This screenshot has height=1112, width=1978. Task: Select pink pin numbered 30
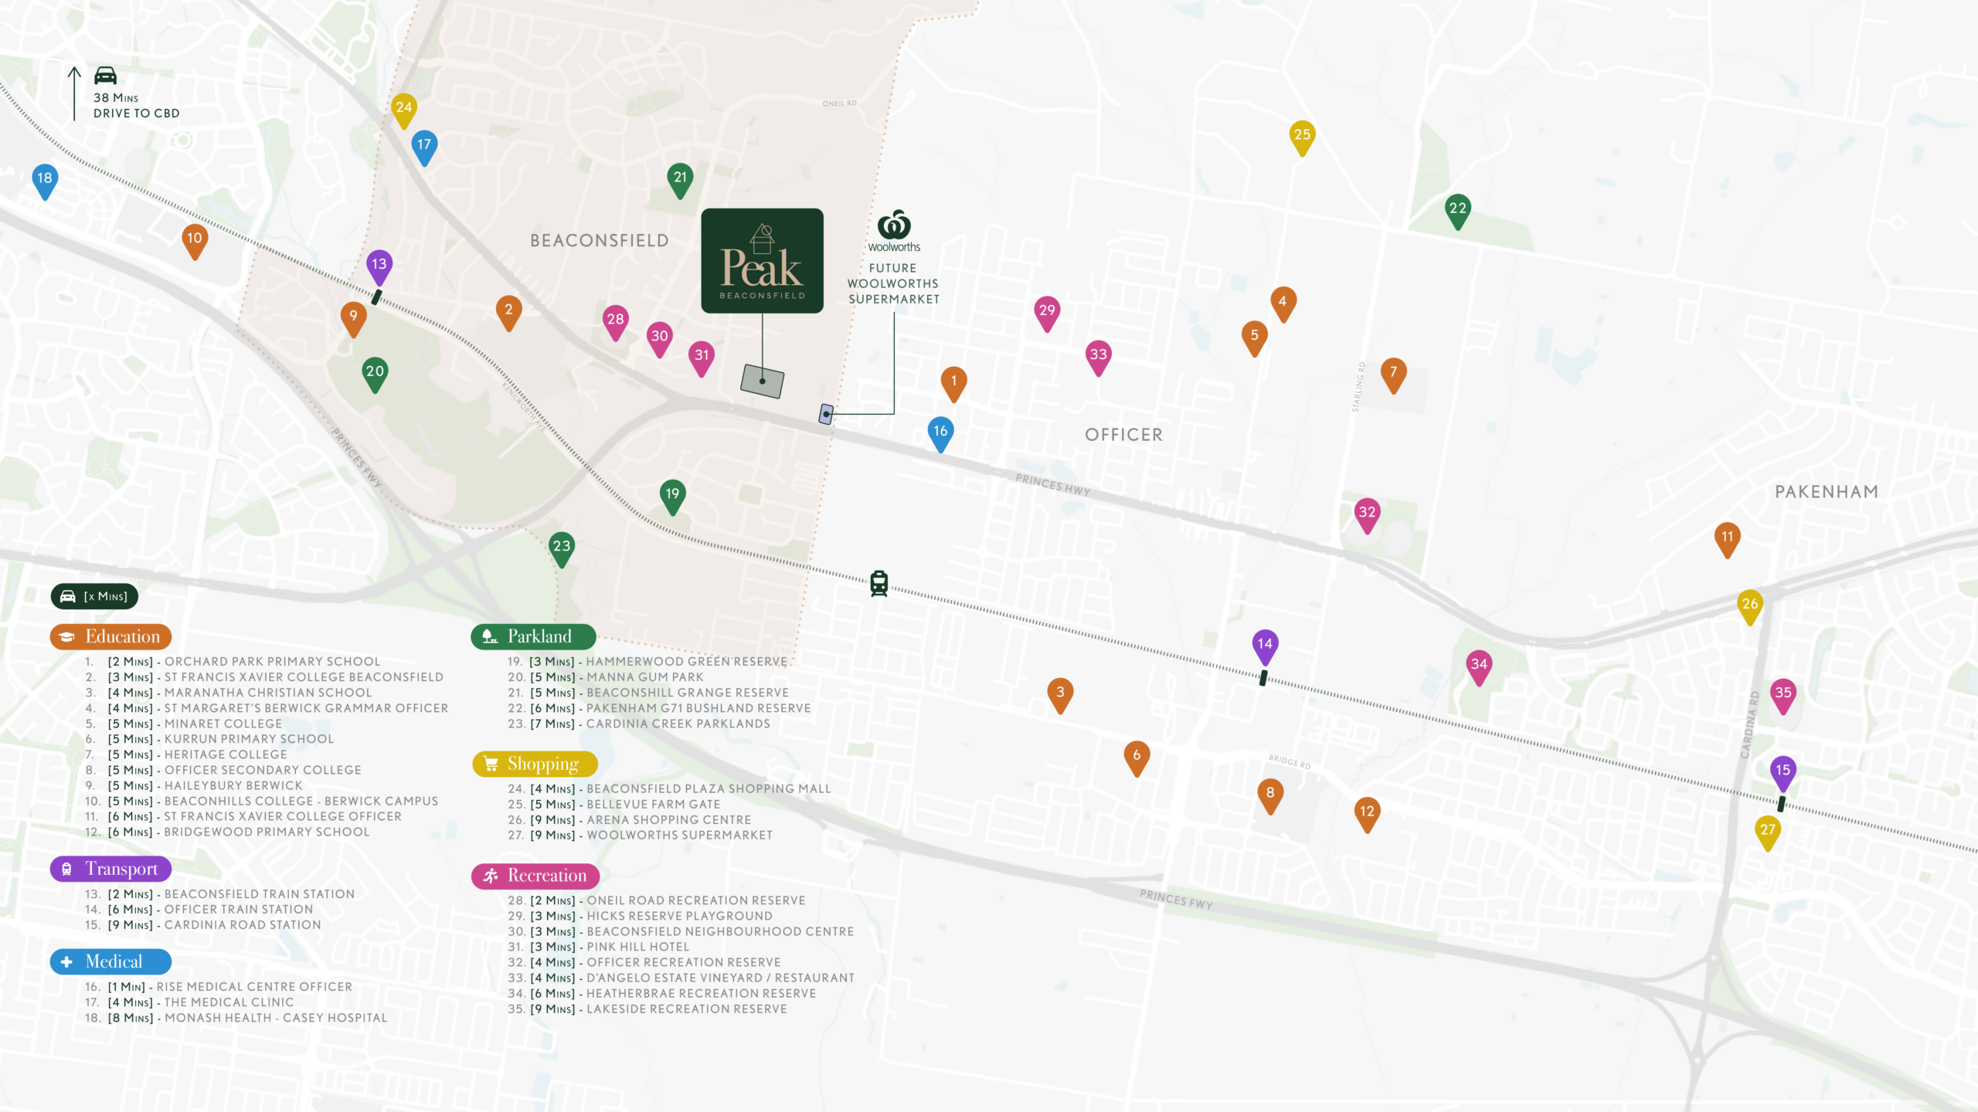click(659, 339)
